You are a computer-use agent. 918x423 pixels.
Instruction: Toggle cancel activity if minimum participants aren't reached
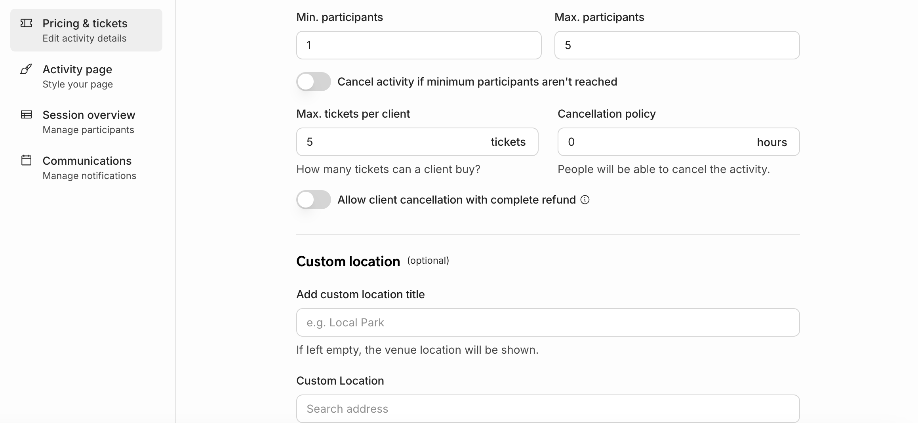coord(314,82)
